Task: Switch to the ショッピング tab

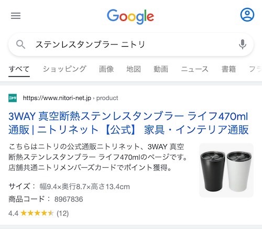Action: [64, 69]
